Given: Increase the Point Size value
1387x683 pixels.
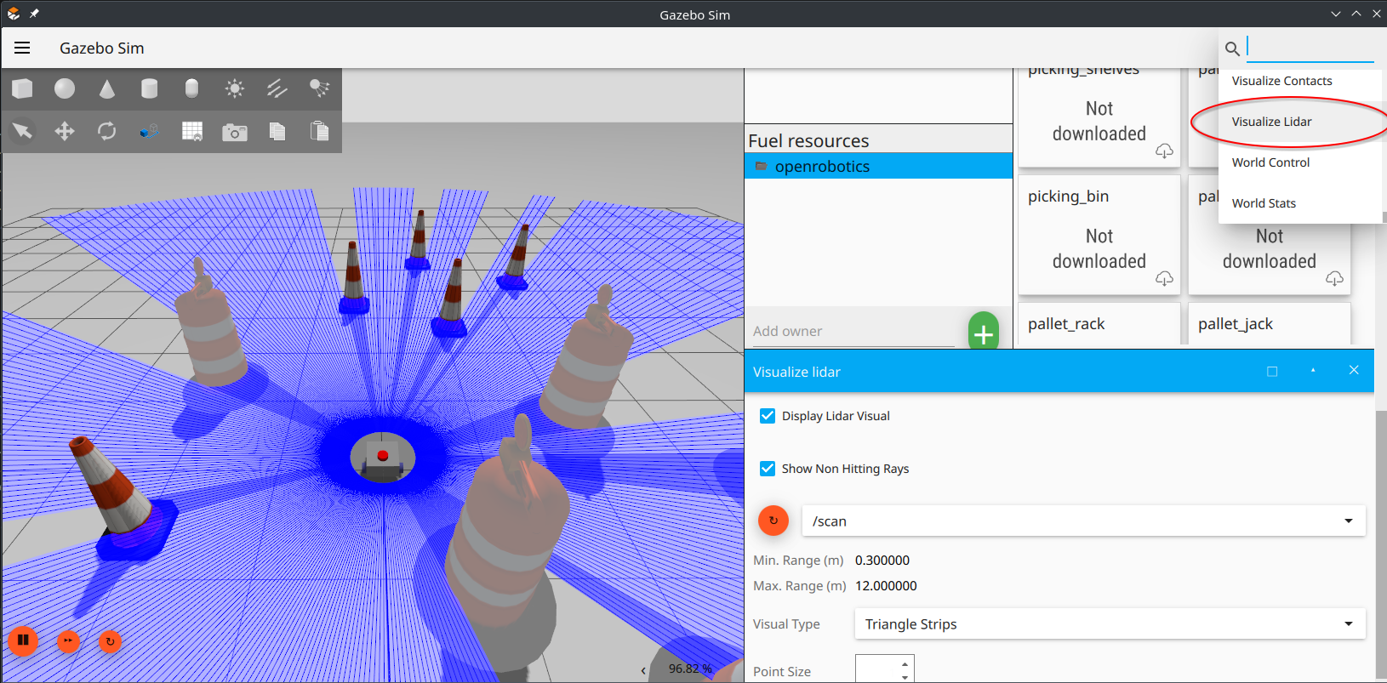Looking at the screenshot, I should pyautogui.click(x=905, y=663).
